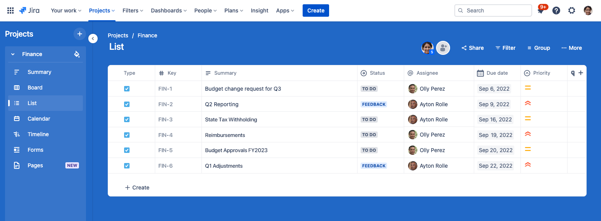Collapse the sidebar with the arrow button
This screenshot has width=601, height=221.
pos(93,39)
